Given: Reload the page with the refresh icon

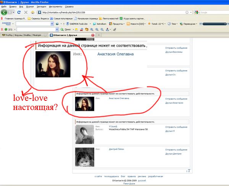Looking at the screenshot, I should point(19,13).
